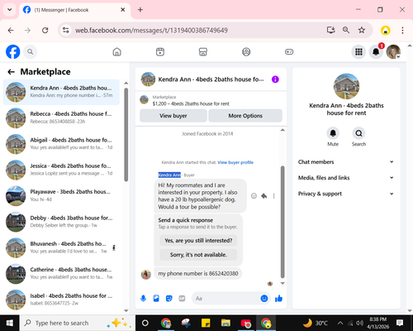Click More Options button
413x331 pixels.
[x=245, y=116]
